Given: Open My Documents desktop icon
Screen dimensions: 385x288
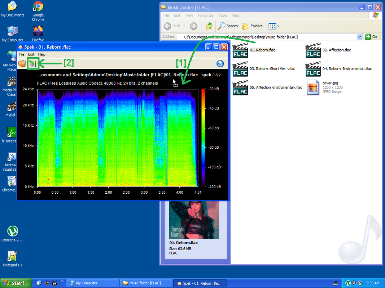Looking at the screenshot, I should pos(13,9).
